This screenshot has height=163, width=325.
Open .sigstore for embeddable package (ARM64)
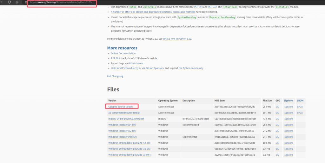click(x=288, y=155)
